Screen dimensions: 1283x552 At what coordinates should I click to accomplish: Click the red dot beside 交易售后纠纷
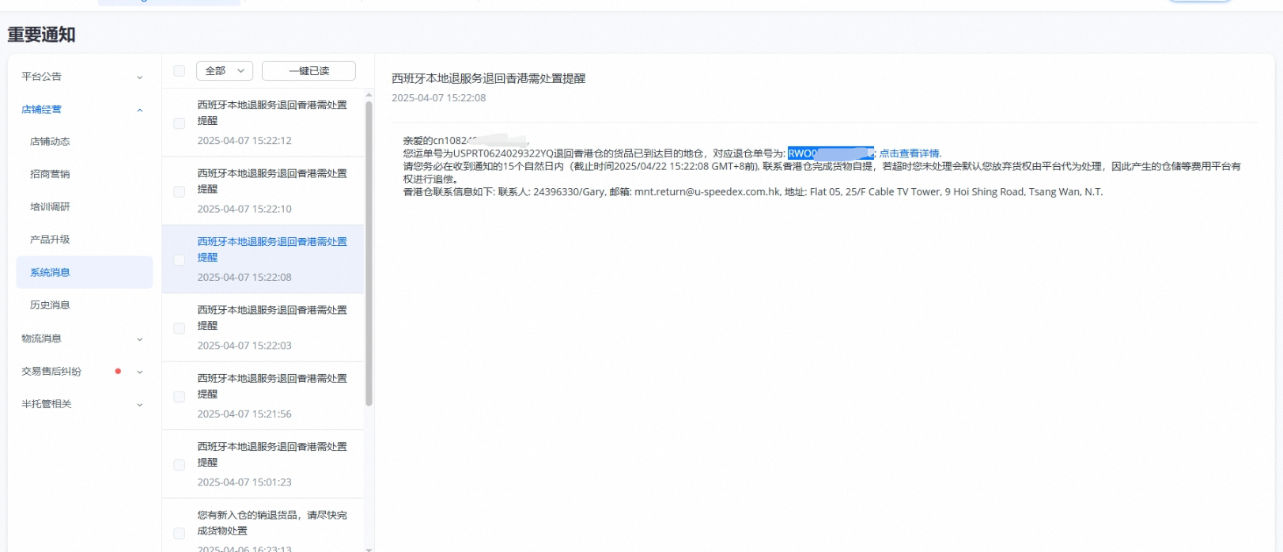118,371
